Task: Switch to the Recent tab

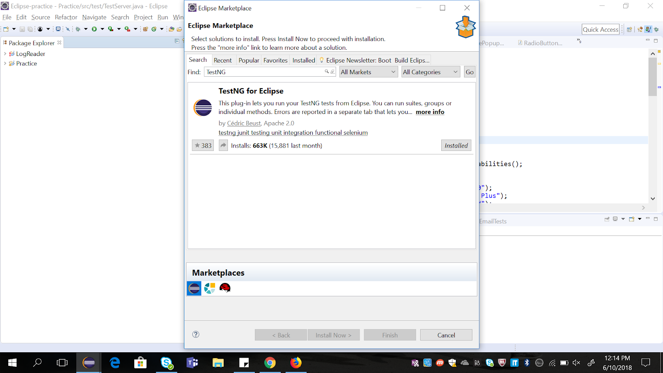Action: click(223, 60)
